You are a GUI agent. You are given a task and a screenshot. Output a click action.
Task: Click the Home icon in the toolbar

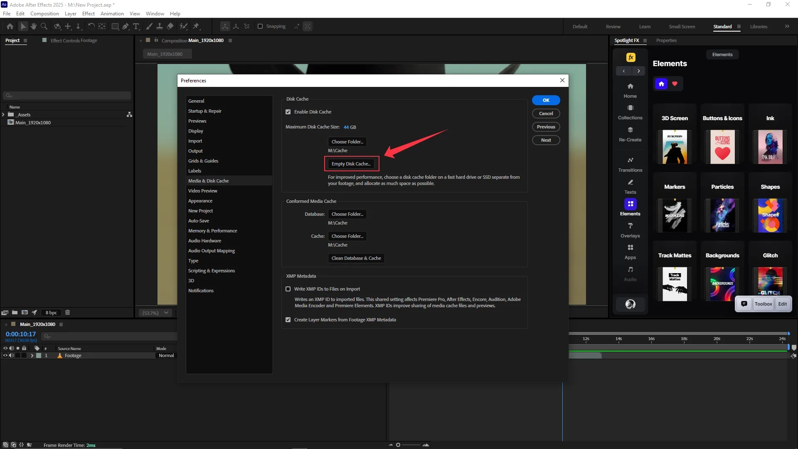10,26
